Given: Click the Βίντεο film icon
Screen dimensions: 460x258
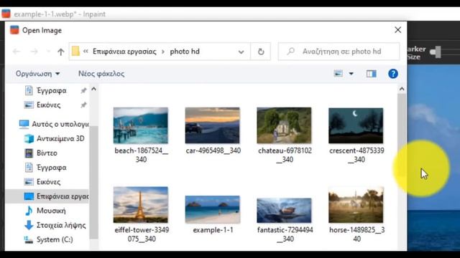Looking at the screenshot, I should (29, 153).
